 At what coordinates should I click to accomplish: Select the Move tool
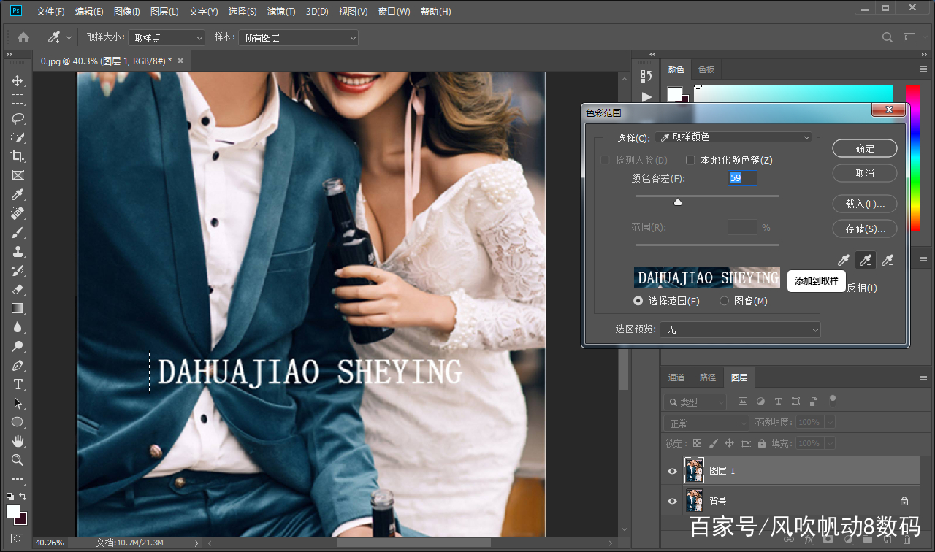[18, 80]
